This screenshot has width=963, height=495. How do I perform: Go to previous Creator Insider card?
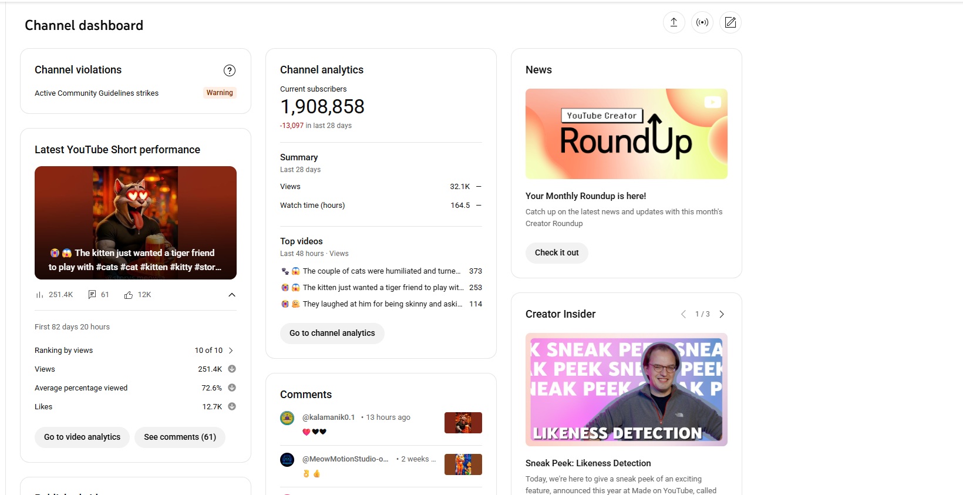point(683,314)
